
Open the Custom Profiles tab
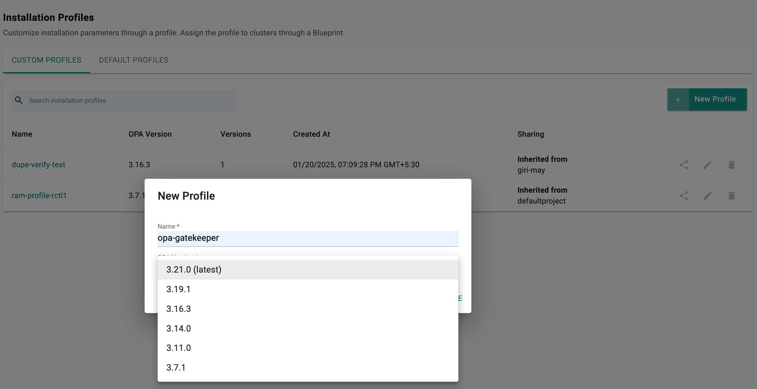coord(47,60)
